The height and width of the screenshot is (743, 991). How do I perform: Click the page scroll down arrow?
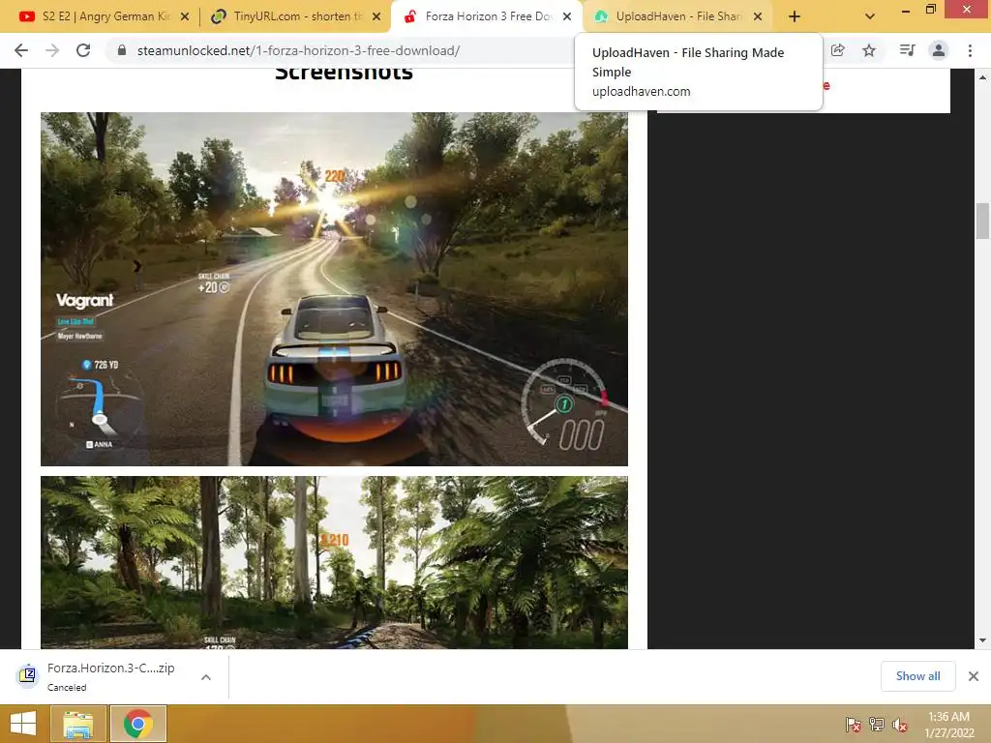(x=982, y=640)
